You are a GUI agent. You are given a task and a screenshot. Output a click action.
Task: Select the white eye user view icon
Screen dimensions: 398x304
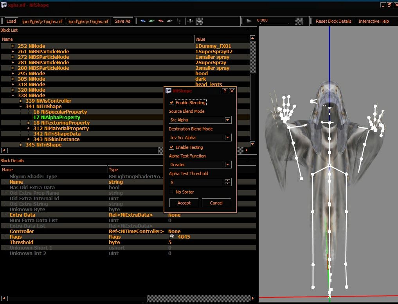click(x=169, y=21)
